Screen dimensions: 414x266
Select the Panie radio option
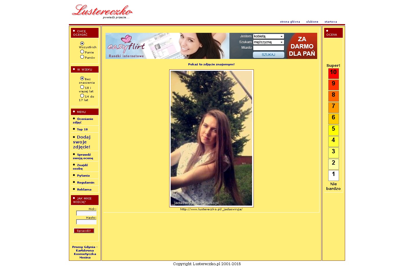pos(82,52)
